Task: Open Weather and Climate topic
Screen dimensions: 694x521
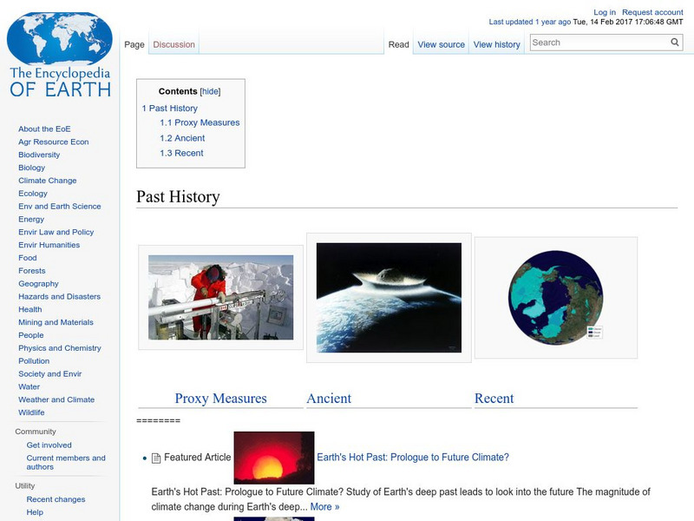Action: (x=56, y=399)
